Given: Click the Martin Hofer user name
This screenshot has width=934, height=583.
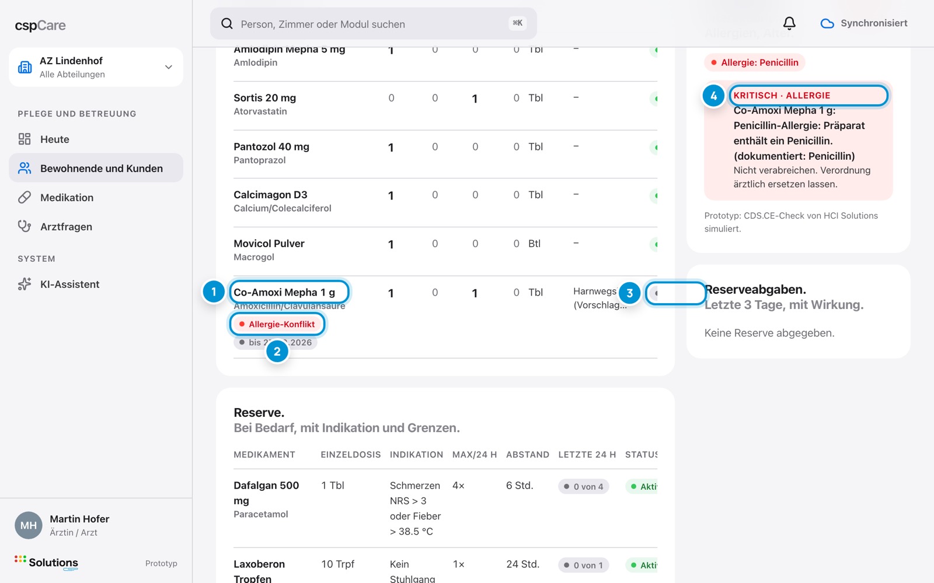Looking at the screenshot, I should coord(79,519).
